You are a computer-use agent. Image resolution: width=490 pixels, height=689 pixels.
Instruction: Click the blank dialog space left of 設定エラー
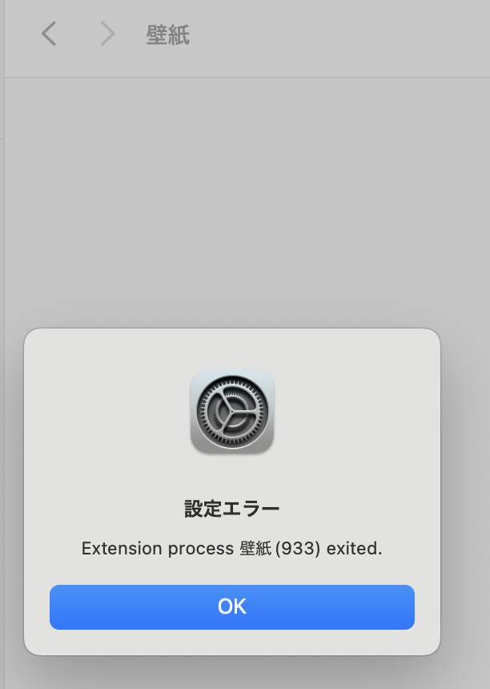[x=106, y=509]
